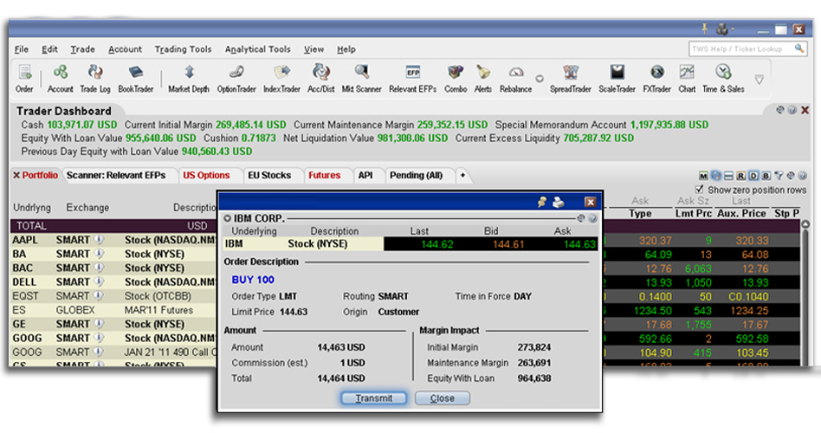Viewport: 821px width, 433px height.
Task: Switch to the EU Stocks tab
Action: (269, 176)
